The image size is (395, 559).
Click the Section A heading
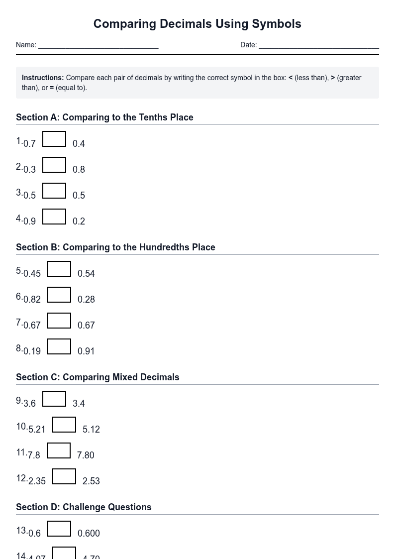point(104,117)
